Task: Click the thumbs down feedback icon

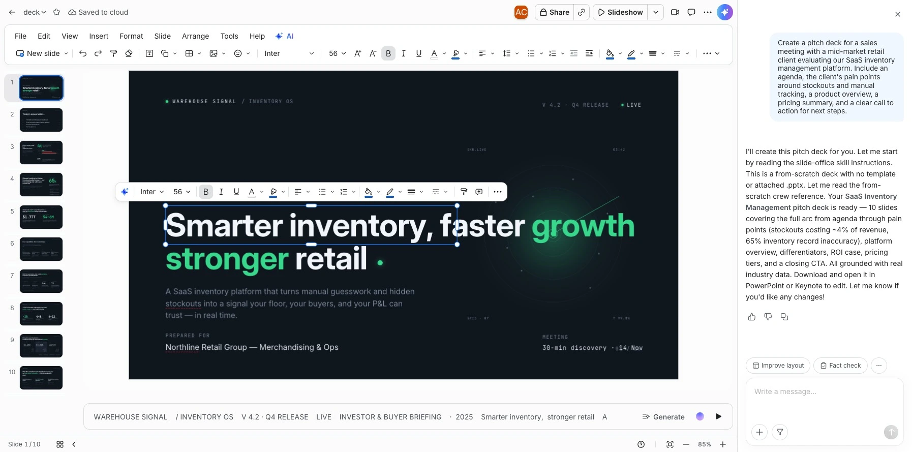Action: [768, 317]
